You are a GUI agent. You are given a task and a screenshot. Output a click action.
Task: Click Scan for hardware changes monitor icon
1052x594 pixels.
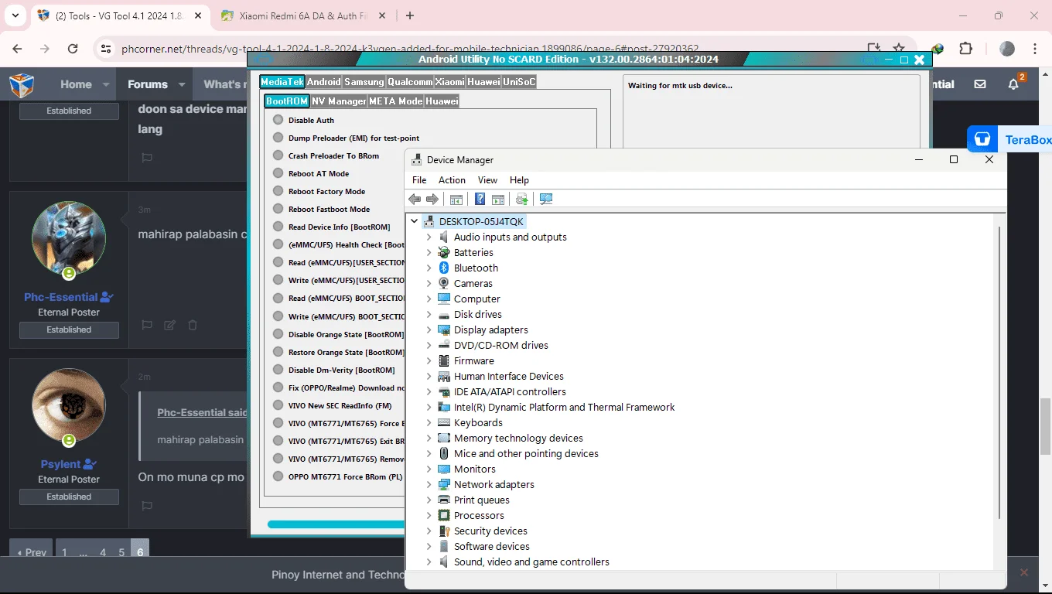coord(546,200)
